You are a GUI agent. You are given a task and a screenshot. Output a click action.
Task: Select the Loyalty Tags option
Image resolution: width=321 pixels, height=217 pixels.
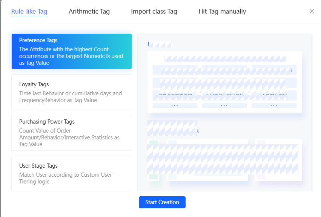[x=72, y=92]
